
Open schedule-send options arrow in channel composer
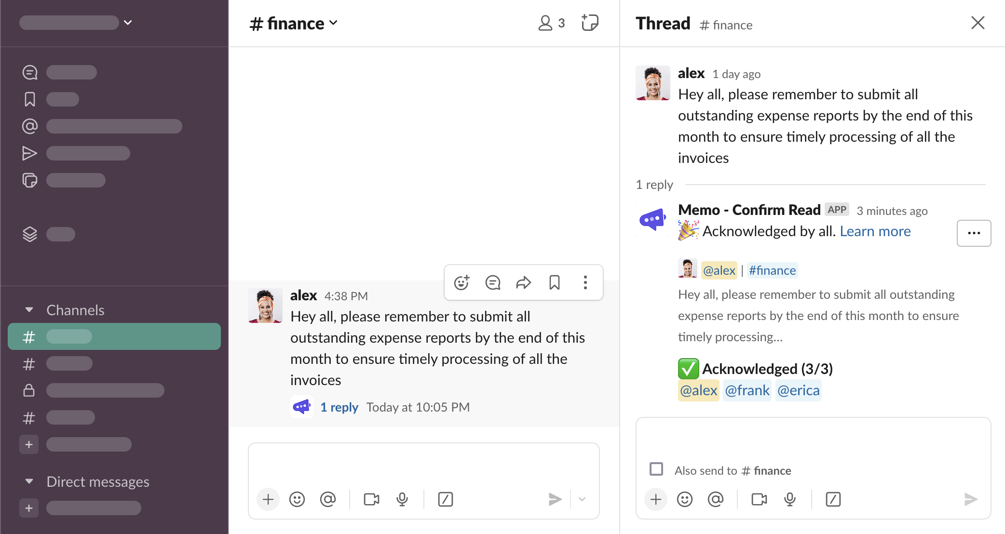click(582, 499)
